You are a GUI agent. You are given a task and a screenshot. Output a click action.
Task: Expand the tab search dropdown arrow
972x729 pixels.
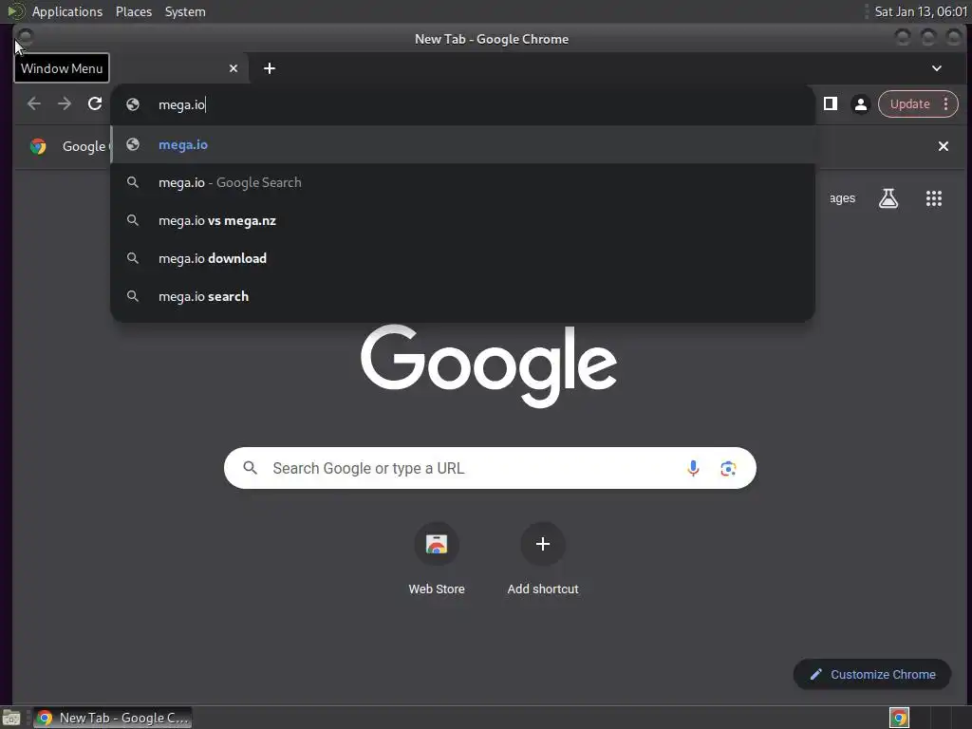[x=937, y=68]
